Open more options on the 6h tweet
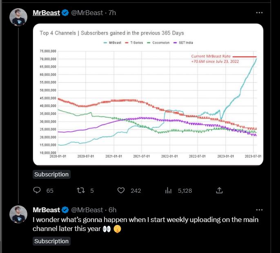280x253 pixels. click(259, 210)
